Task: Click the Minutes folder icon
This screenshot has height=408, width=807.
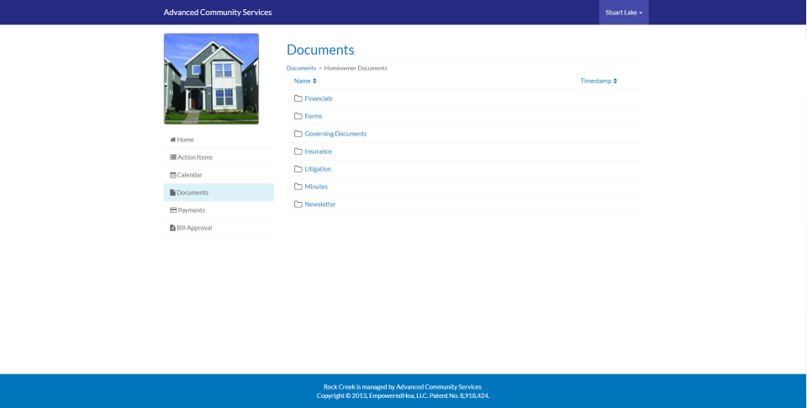Action: (298, 187)
